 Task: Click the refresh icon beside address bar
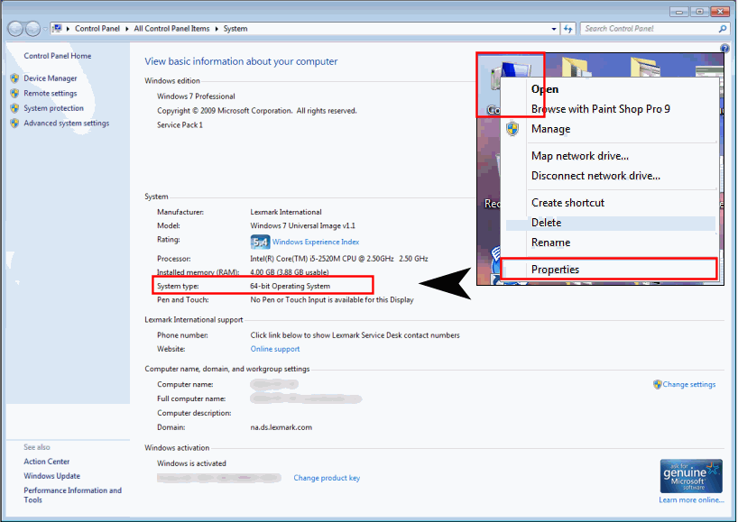568,29
